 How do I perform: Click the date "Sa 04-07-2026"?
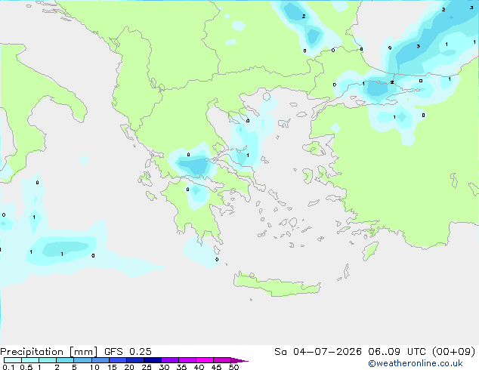click(x=318, y=352)
